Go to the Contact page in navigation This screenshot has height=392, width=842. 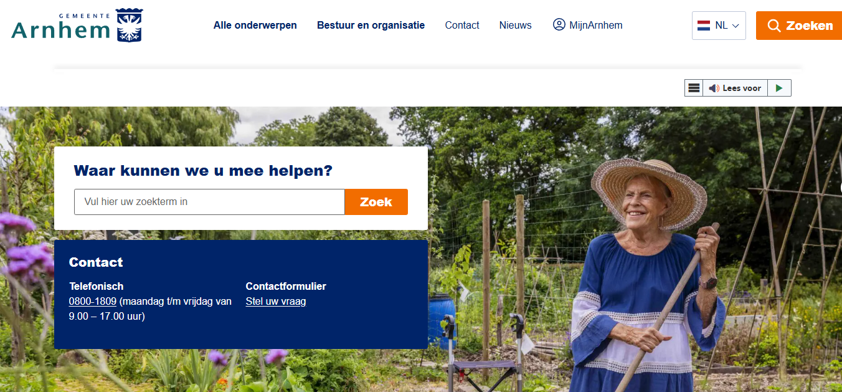point(462,26)
